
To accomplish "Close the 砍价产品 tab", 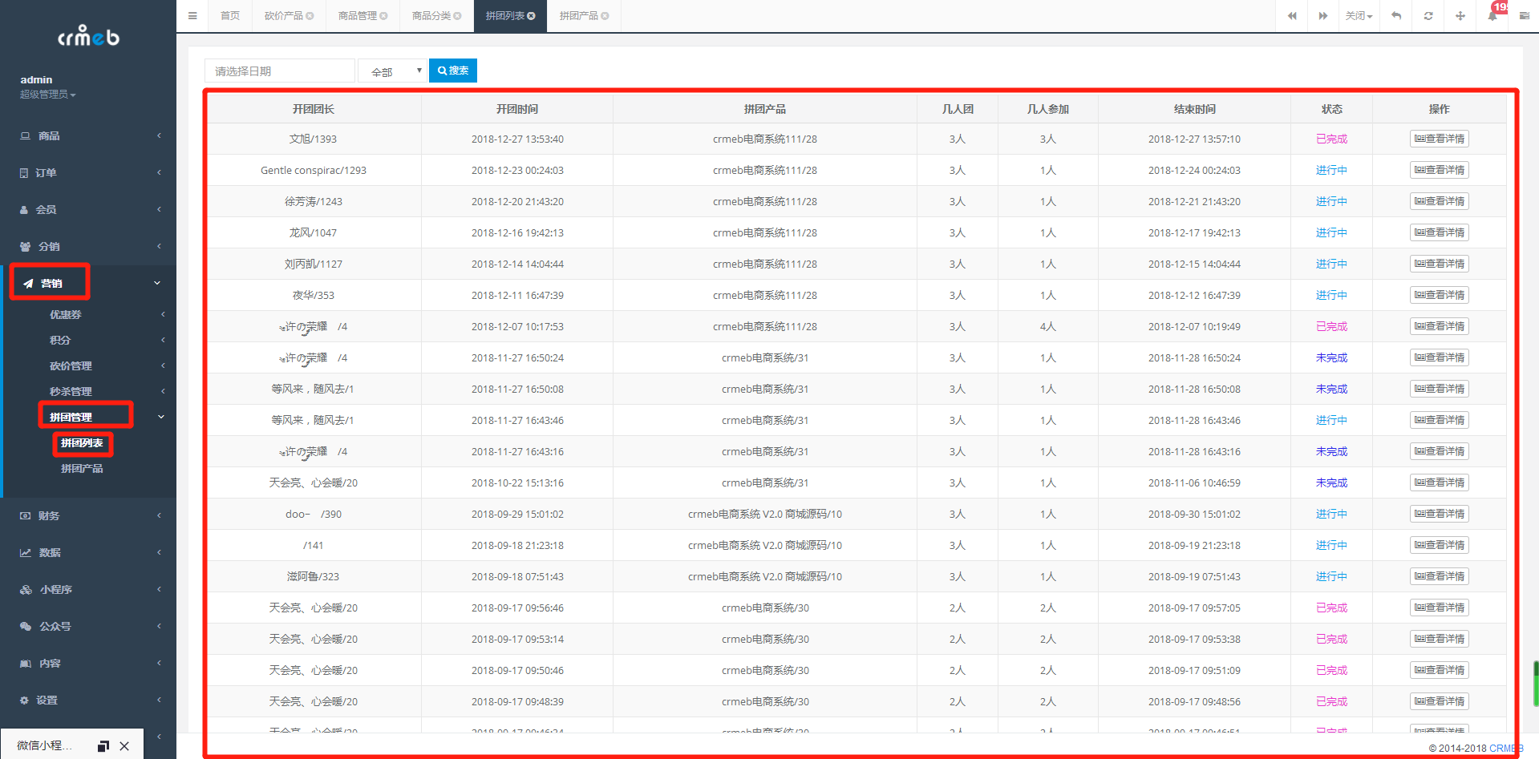I will point(310,16).
